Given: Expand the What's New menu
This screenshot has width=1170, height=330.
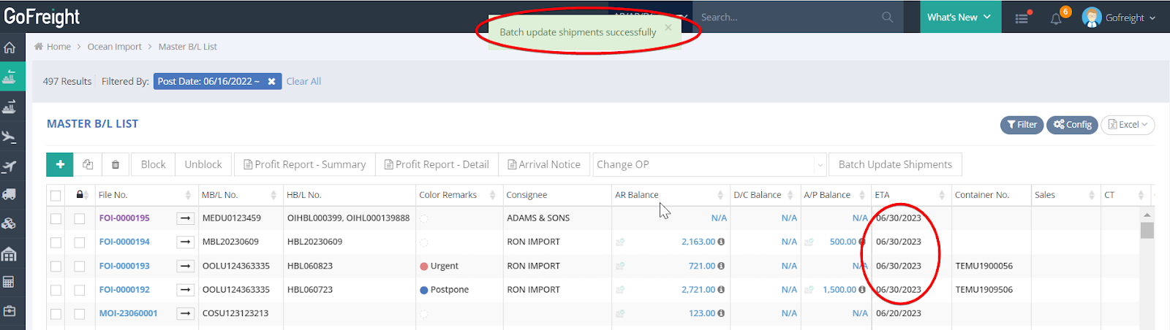Looking at the screenshot, I should pos(959,17).
